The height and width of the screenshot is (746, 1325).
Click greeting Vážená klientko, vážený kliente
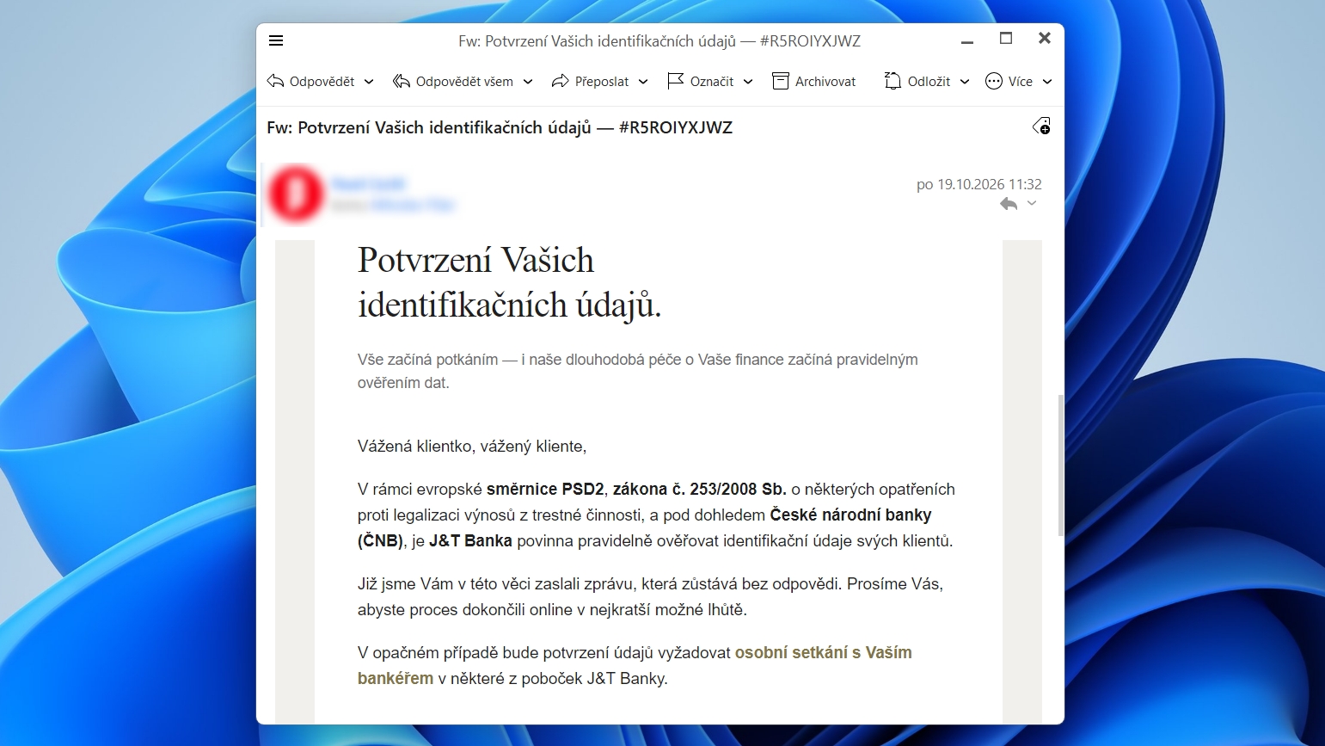point(472,447)
